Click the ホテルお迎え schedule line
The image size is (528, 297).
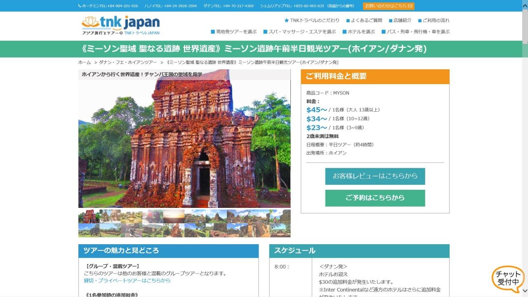coord(333,274)
